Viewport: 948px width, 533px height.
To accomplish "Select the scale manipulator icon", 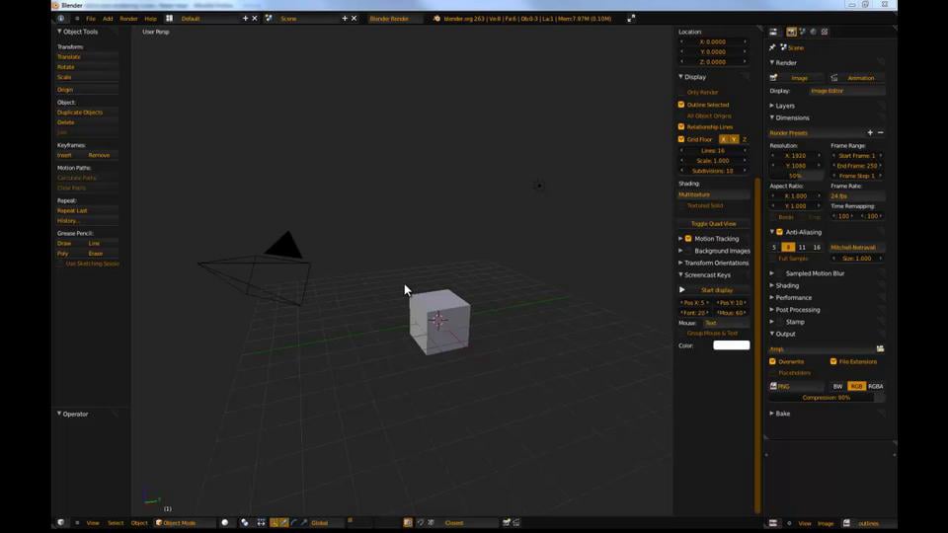I will point(303,523).
